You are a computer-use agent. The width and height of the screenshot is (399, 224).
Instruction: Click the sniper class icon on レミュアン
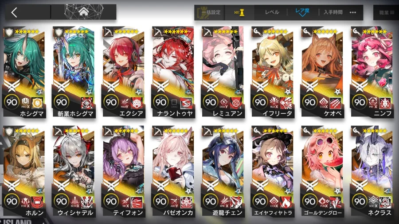point(208,32)
